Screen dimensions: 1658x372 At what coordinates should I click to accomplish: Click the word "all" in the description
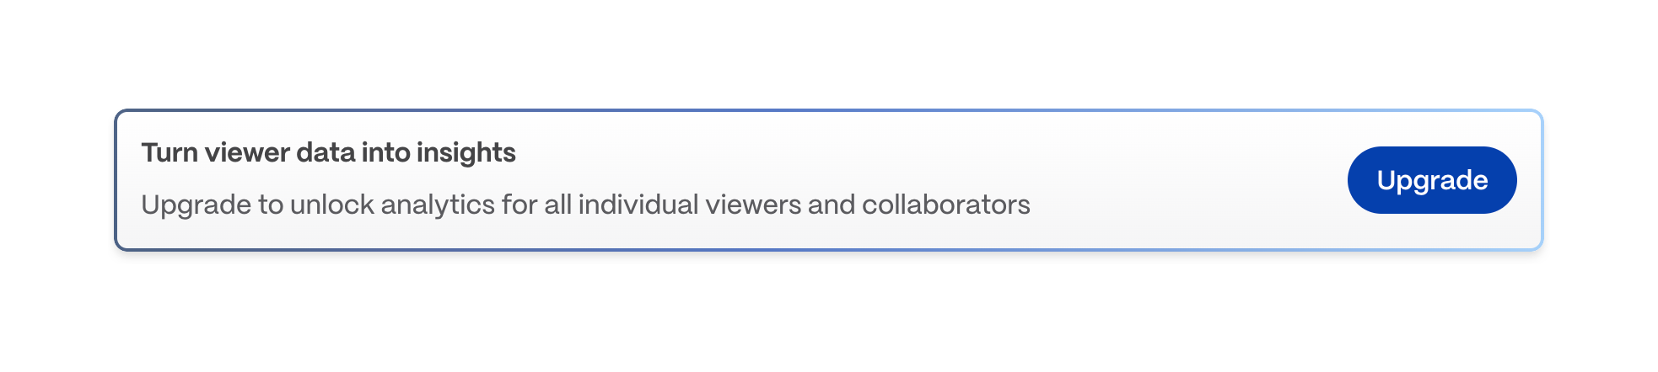pyautogui.click(x=557, y=205)
